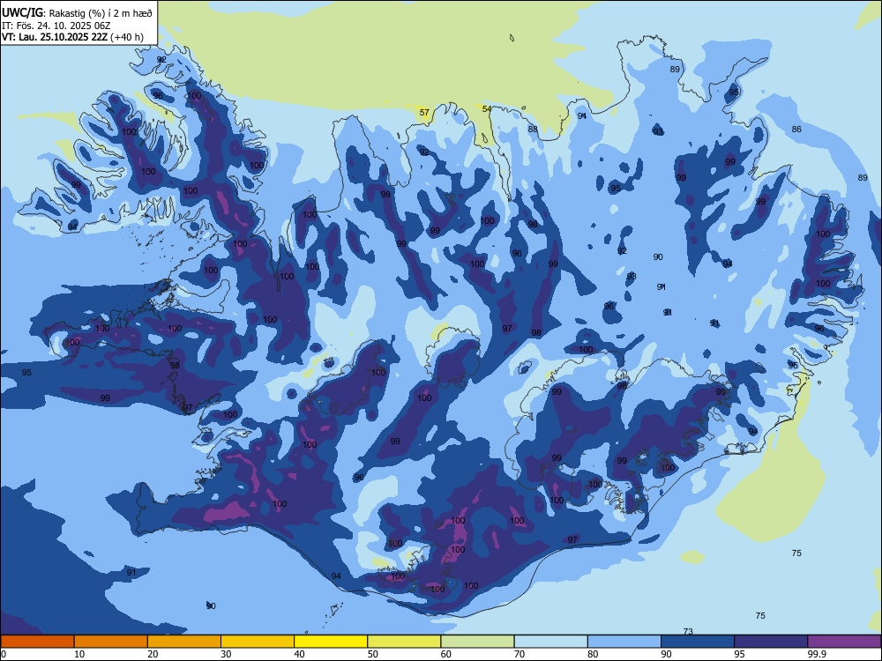Viewport: 882px width, 661px height.
Task: Click the '70' legend tick label
Action: [519, 654]
